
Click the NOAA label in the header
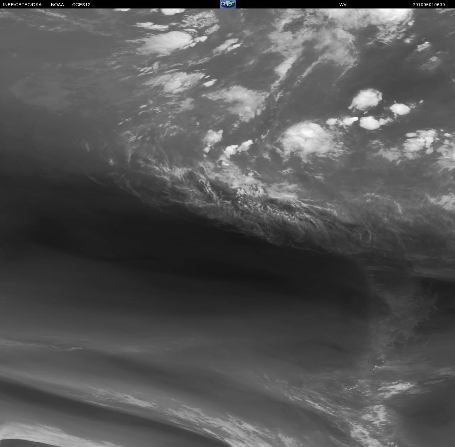57,5
